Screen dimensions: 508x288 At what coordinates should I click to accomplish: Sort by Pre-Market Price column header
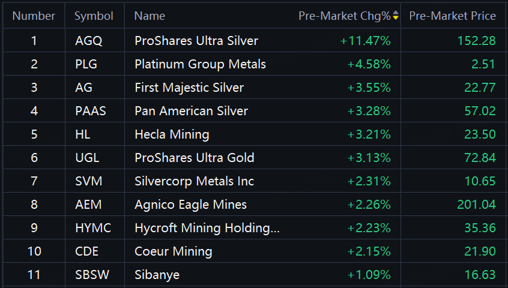(x=452, y=16)
